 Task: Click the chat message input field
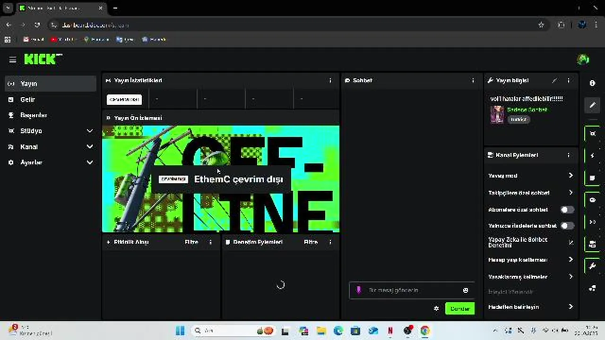point(411,290)
